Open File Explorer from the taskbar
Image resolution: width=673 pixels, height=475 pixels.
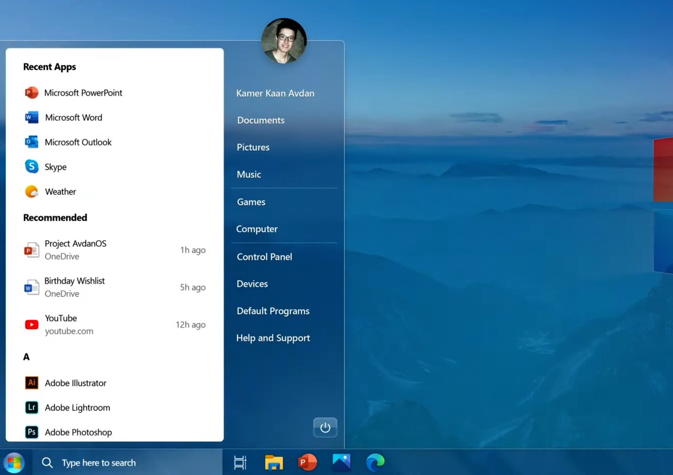[x=274, y=462]
